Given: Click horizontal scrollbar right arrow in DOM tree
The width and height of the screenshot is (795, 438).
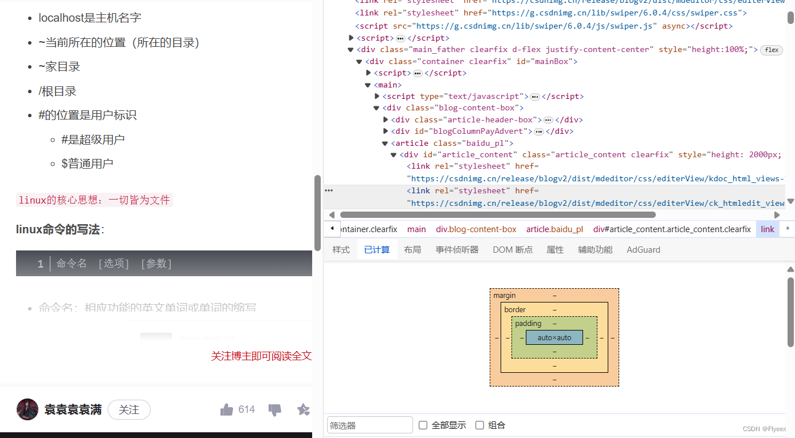Looking at the screenshot, I should point(777,215).
